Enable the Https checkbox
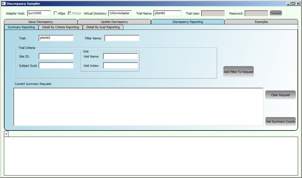The height and width of the screenshot is (178, 302). [x=55, y=13]
